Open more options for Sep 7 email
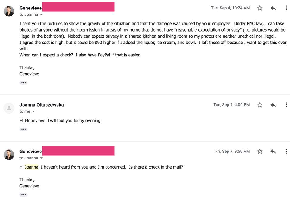 (x=286, y=151)
